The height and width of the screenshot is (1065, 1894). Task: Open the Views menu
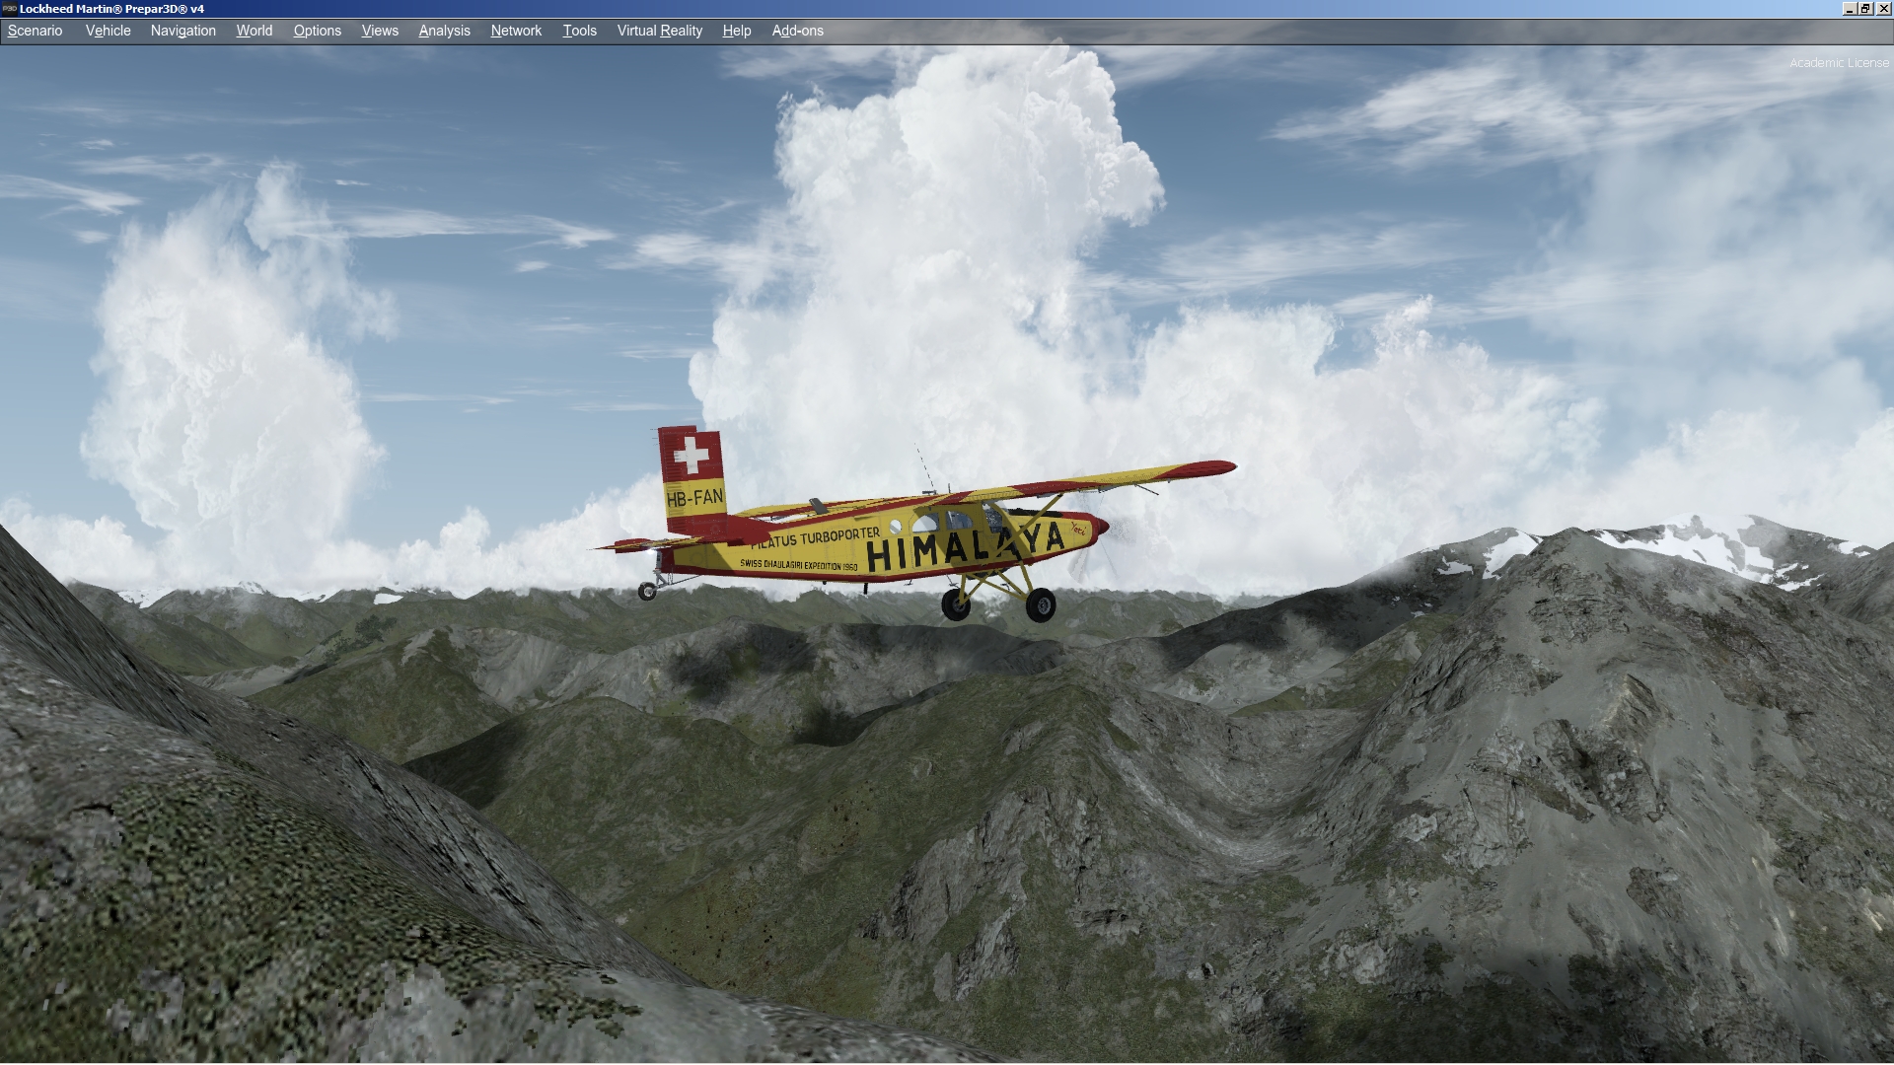(380, 31)
